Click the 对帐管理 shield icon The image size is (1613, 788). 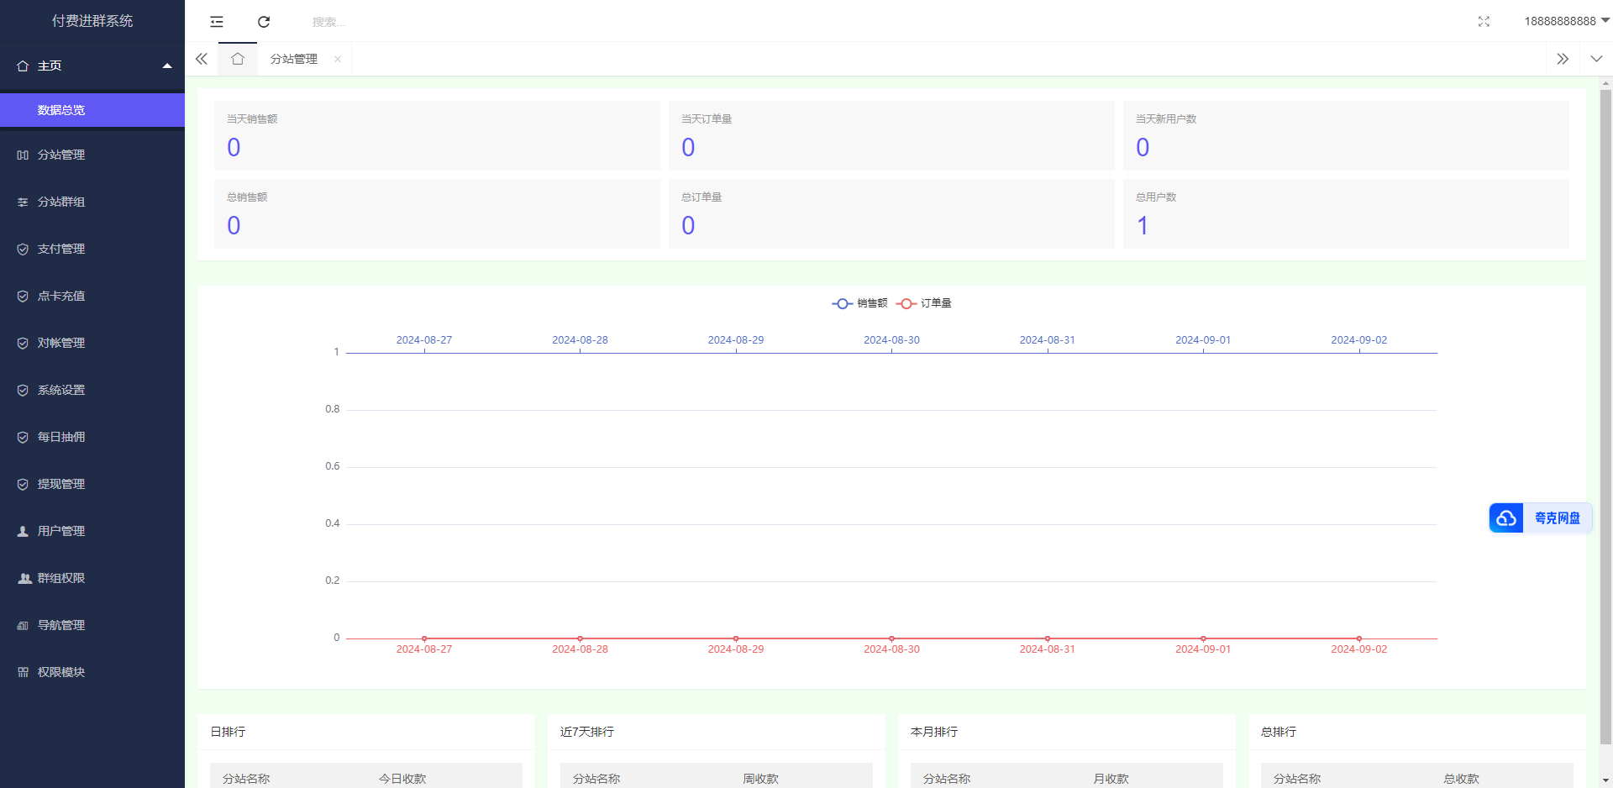[x=23, y=343]
